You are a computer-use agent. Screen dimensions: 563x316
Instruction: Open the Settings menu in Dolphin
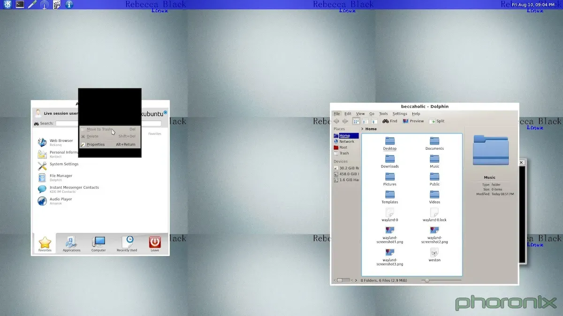(x=400, y=114)
